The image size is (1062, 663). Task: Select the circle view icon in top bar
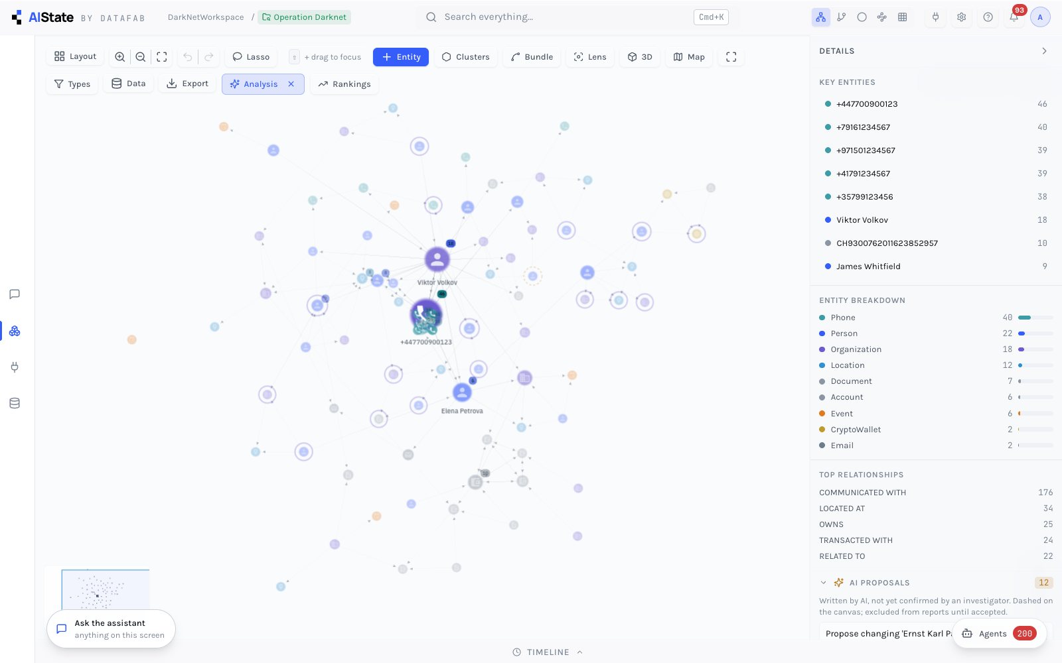coord(862,17)
